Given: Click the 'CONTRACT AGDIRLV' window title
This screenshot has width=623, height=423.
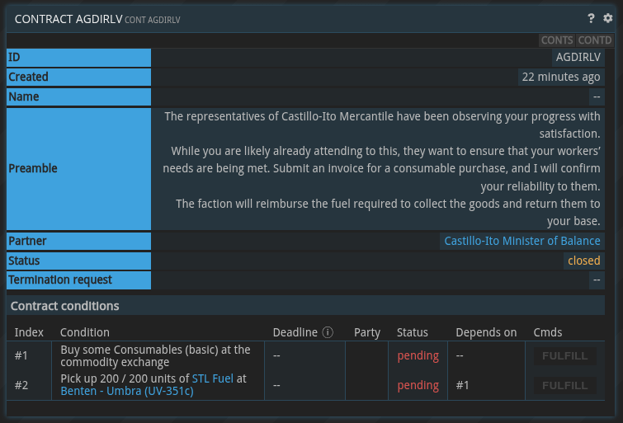Looking at the screenshot, I should [68, 19].
